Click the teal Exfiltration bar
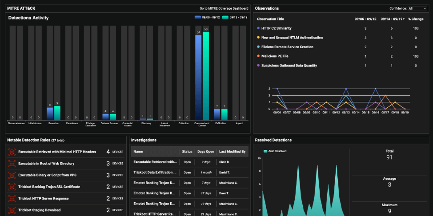Image resolution: width=433 pixels, height=216 pixels. (x=224, y=114)
